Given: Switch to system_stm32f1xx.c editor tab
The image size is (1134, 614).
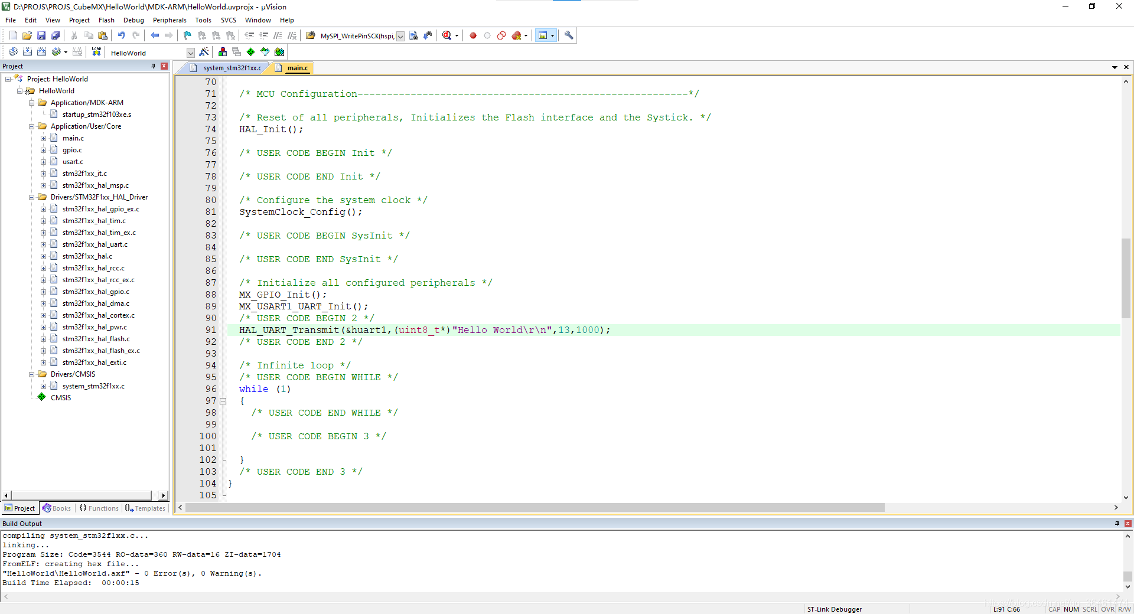Looking at the screenshot, I should (x=227, y=68).
